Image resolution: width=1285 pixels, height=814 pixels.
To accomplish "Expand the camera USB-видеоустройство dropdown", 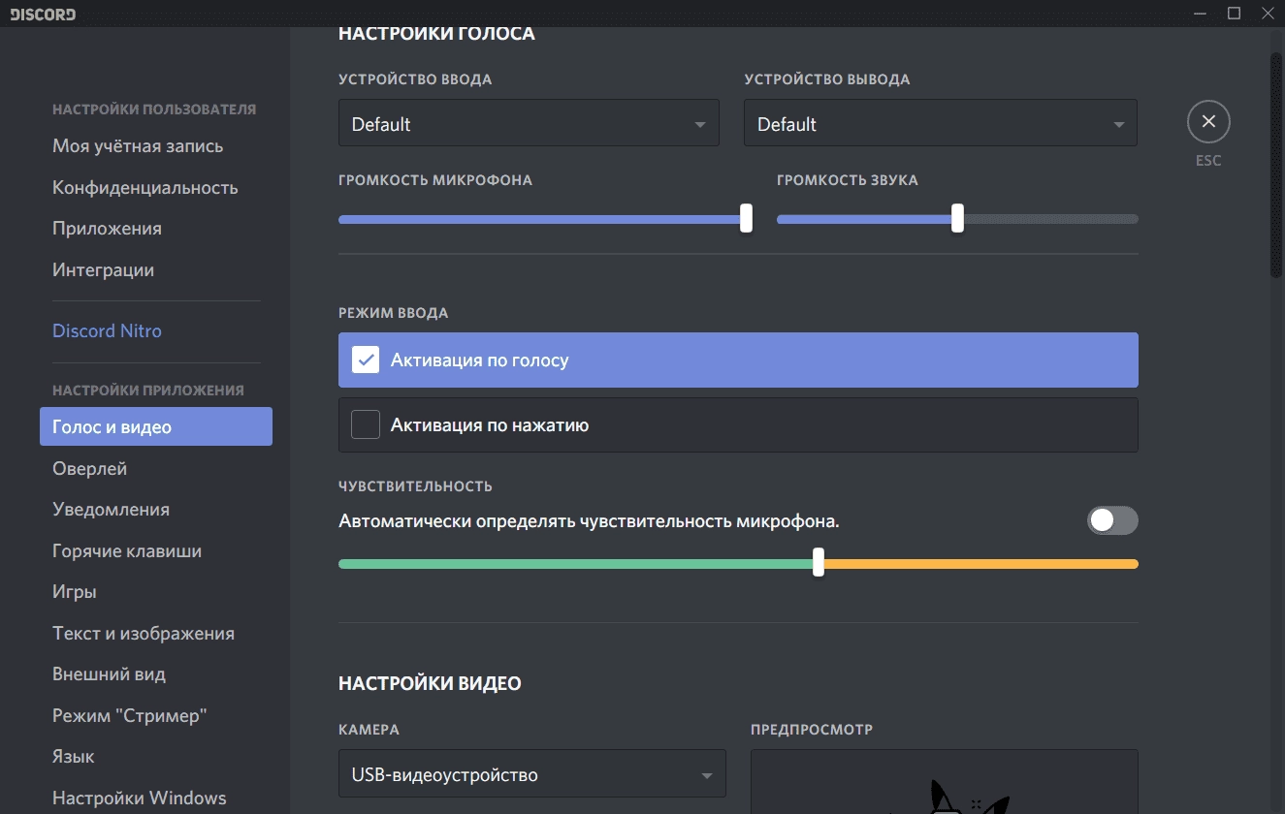I will click(x=532, y=773).
